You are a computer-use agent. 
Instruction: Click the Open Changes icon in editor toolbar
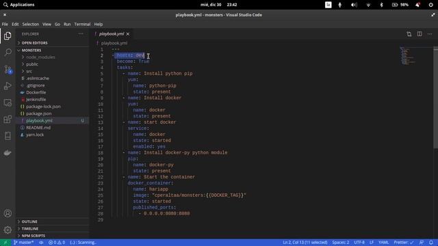tap(409, 34)
